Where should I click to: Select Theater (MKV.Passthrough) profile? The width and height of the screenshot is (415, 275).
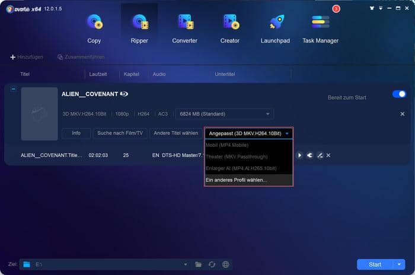click(248, 156)
